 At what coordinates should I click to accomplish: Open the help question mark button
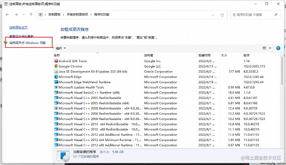(278, 48)
